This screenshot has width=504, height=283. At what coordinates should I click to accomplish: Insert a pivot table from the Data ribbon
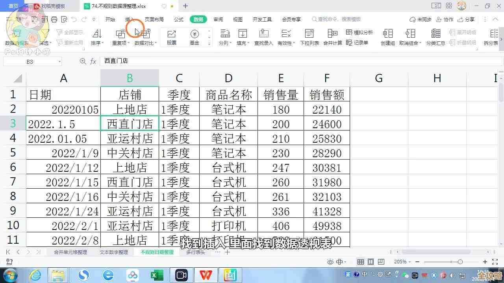coord(16,37)
